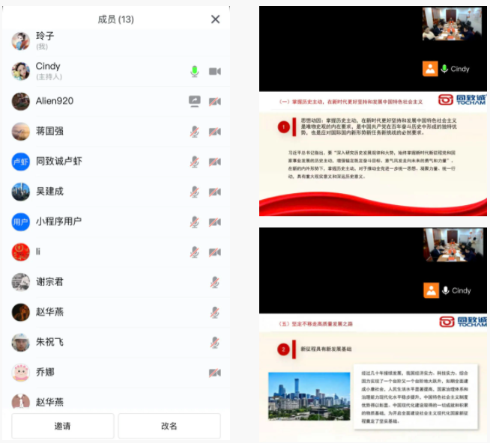Click the screen sharing icon beside Alien920

pos(194,101)
